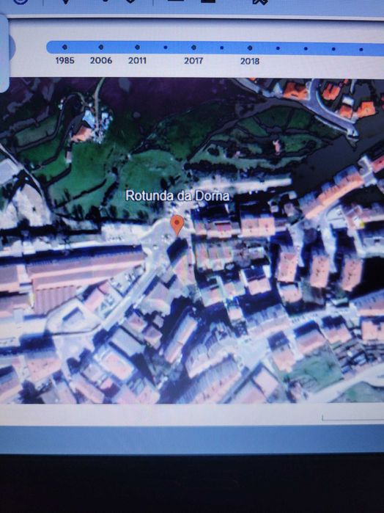Pick the 2017 historical imagery point
Image resolution: width=384 pixels, height=513 pixels.
(193, 48)
